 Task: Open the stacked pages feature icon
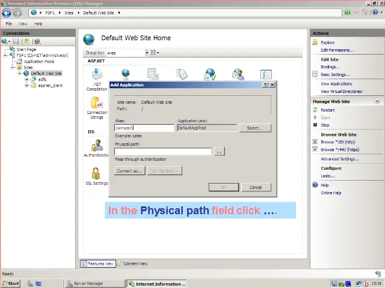click(182, 74)
